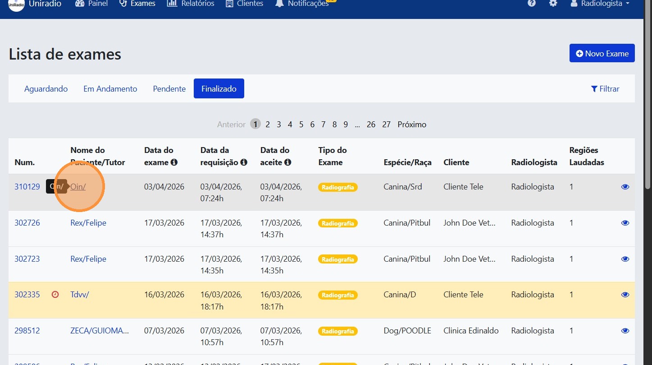The image size is (652, 365).
Task: Open the settings gear icon
Action: coord(553,4)
